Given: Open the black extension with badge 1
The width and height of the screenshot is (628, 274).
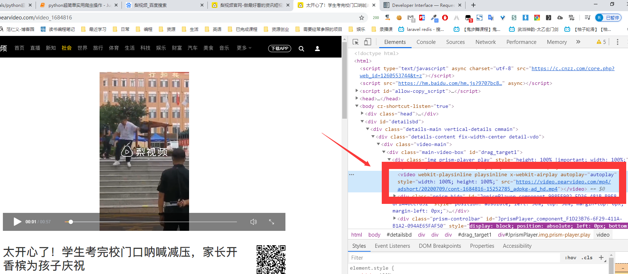Looking at the screenshot, I should (x=468, y=18).
